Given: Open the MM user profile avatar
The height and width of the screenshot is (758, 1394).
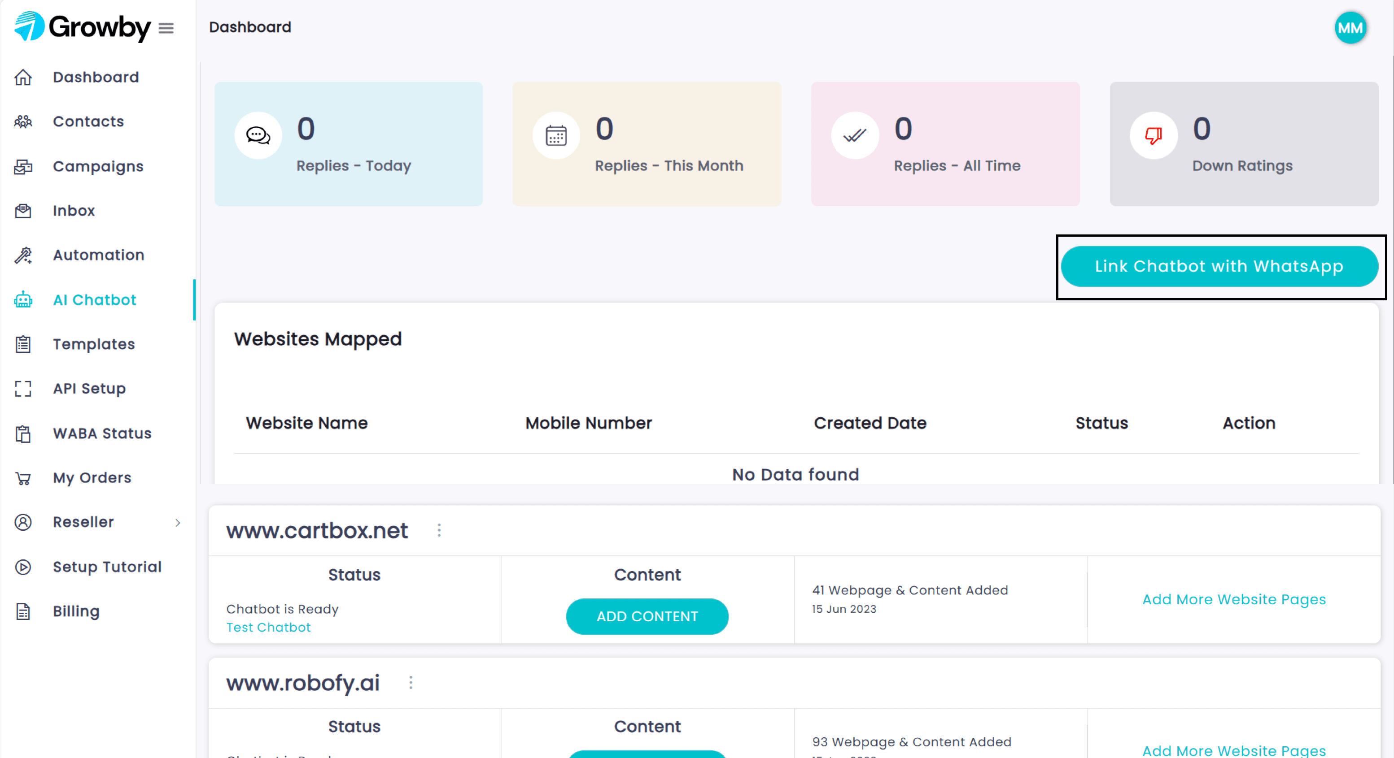Looking at the screenshot, I should (1350, 28).
